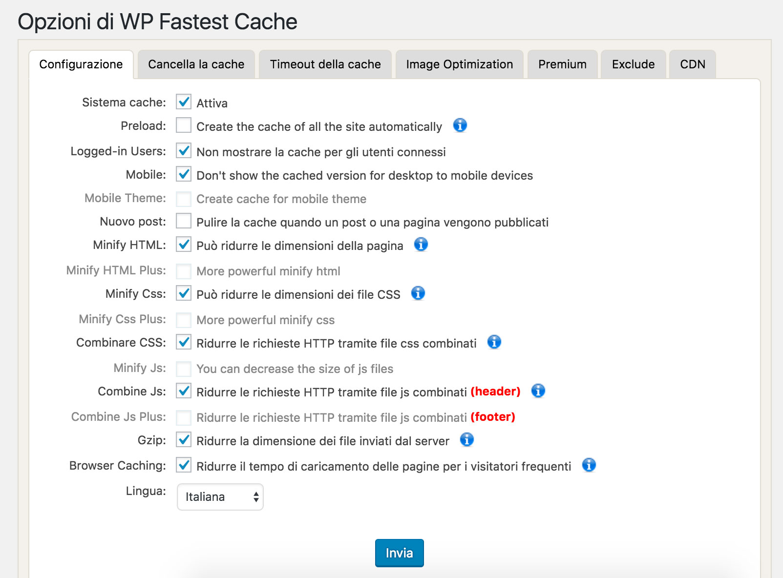783x578 pixels.
Task: Enable the Preload checkbox
Action: pos(184,125)
